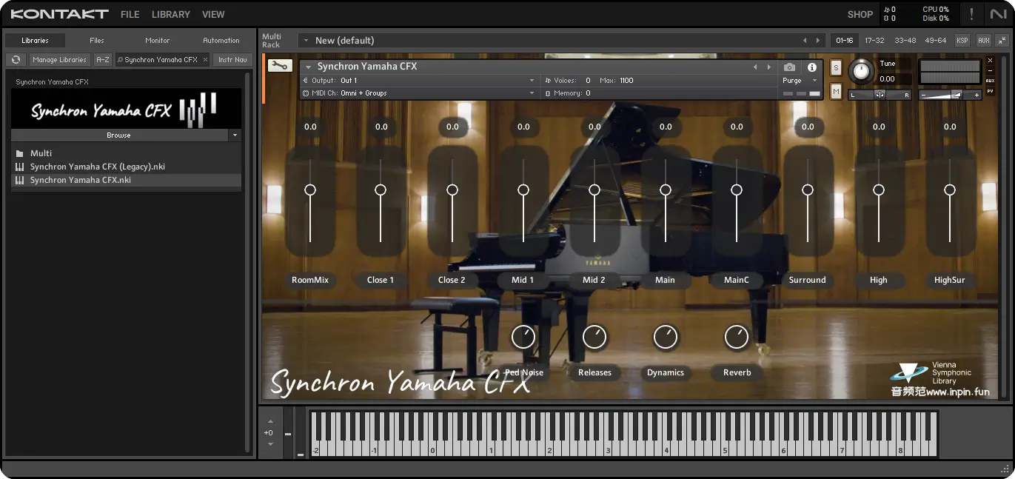Go to next multi preset arrow
The height and width of the screenshot is (479, 1015).
tap(817, 41)
